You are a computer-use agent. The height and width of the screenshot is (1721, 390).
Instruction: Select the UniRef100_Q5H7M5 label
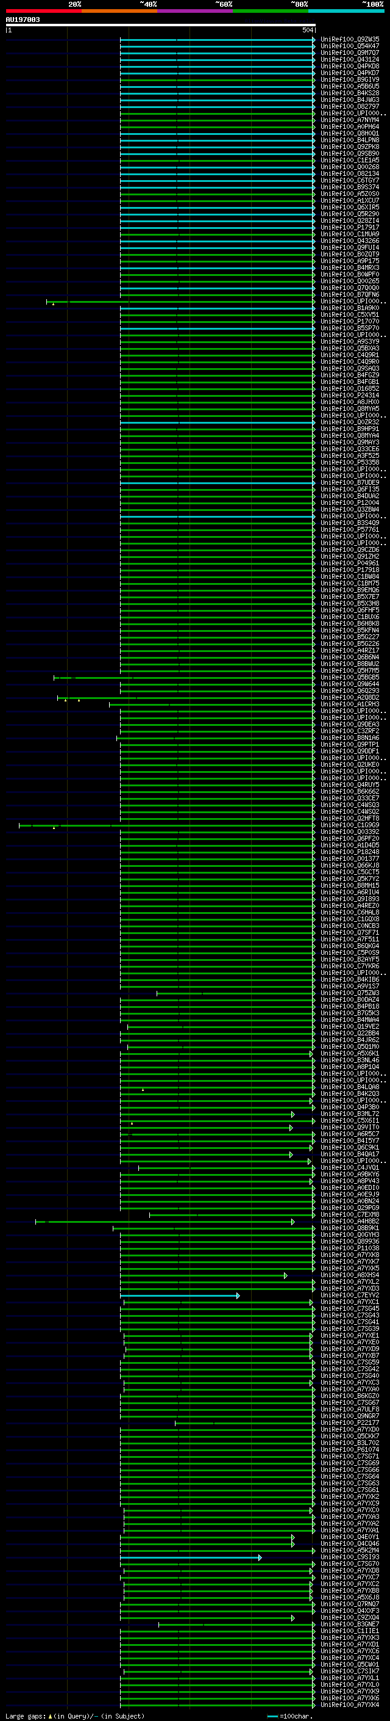click(x=350, y=671)
